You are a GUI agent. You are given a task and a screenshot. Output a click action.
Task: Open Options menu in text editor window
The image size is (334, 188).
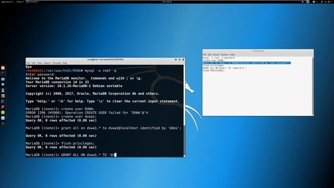pos(224,55)
